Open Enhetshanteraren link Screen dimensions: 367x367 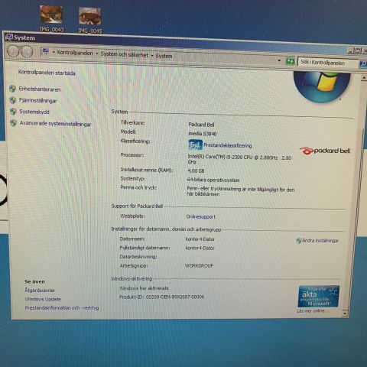click(40, 89)
